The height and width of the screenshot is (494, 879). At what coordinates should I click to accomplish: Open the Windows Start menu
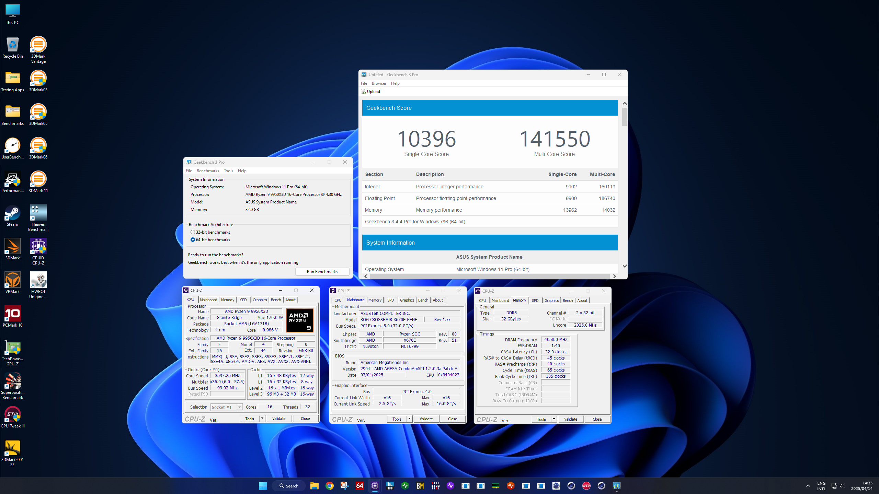click(263, 486)
